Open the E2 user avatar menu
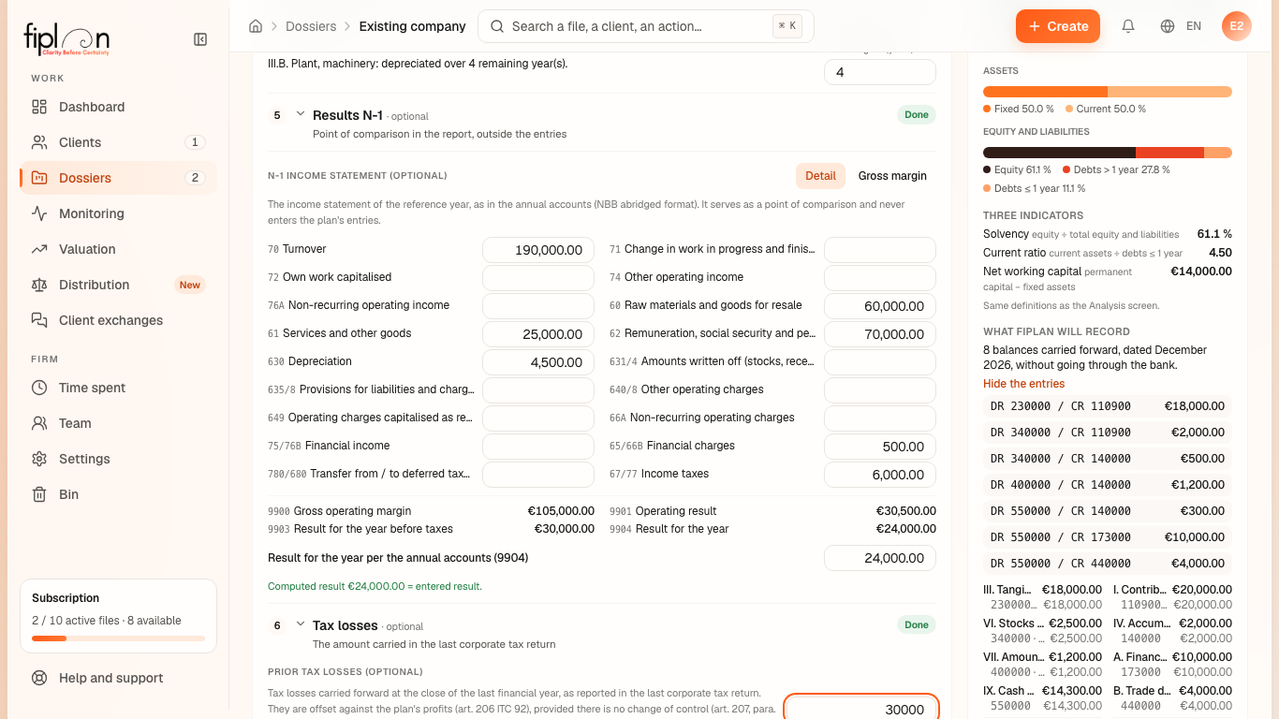This screenshot has height=719, width=1279. pos(1237,26)
